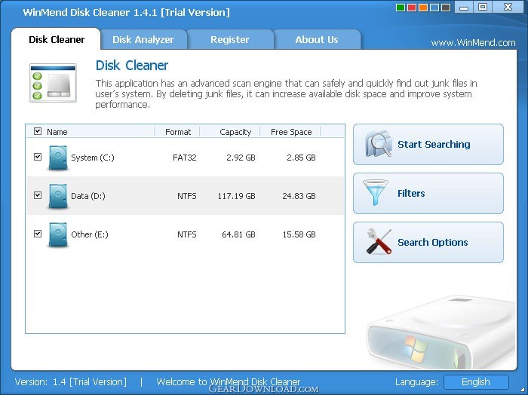The image size is (528, 395).
Task: Uncheck the System (C:) drive checkbox
Action: coord(38,157)
